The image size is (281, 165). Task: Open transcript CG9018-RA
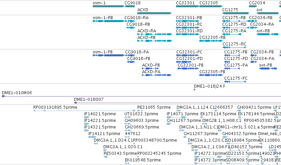[129, 21]
